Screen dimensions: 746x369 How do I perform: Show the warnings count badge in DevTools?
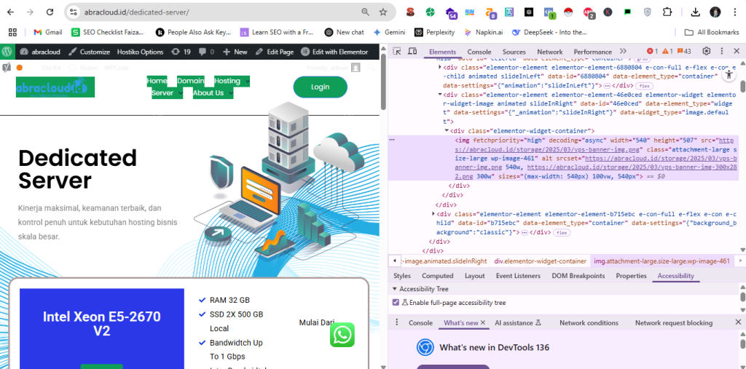click(667, 52)
